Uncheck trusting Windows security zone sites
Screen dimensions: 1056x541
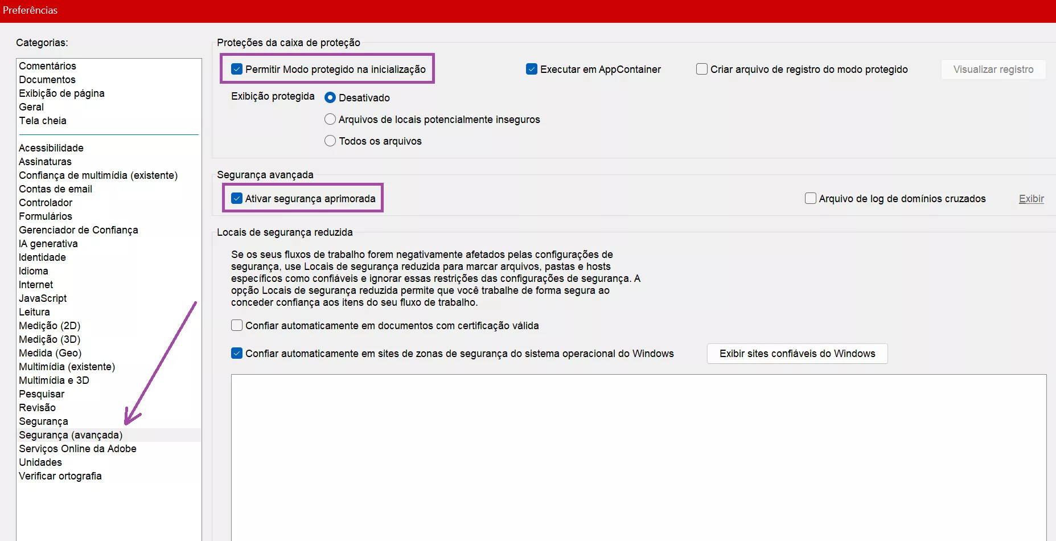click(x=236, y=353)
